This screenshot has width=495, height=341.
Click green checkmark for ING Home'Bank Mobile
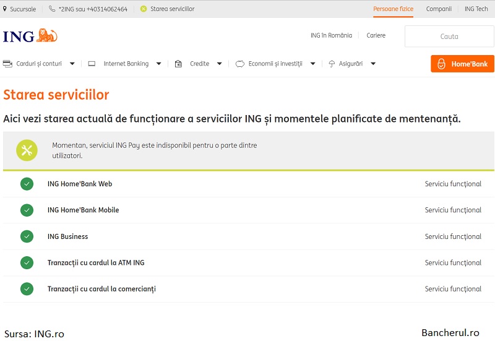(x=27, y=210)
